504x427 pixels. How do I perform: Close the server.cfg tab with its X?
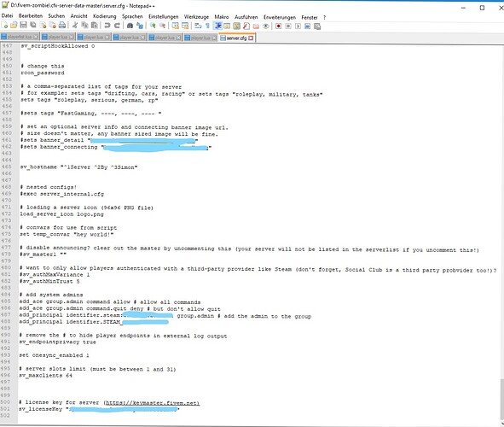pos(251,38)
